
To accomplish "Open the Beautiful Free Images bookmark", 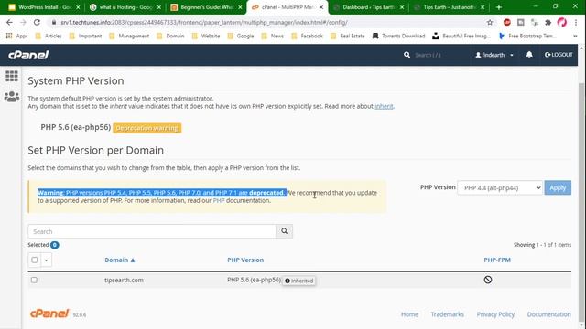I will pos(461,36).
